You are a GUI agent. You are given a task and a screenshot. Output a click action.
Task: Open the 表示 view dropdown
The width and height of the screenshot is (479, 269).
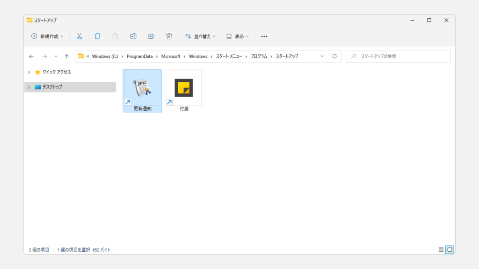pyautogui.click(x=238, y=36)
